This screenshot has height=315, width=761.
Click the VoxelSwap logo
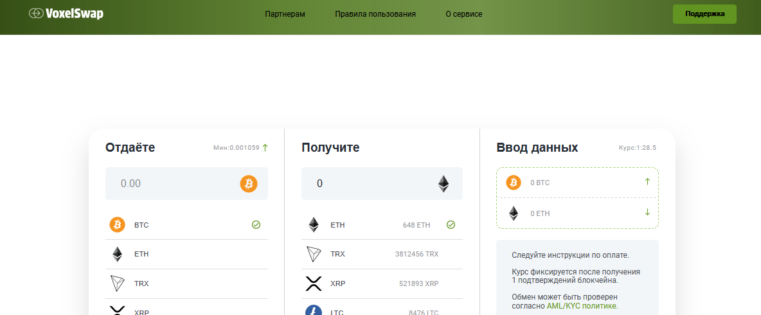tap(66, 14)
